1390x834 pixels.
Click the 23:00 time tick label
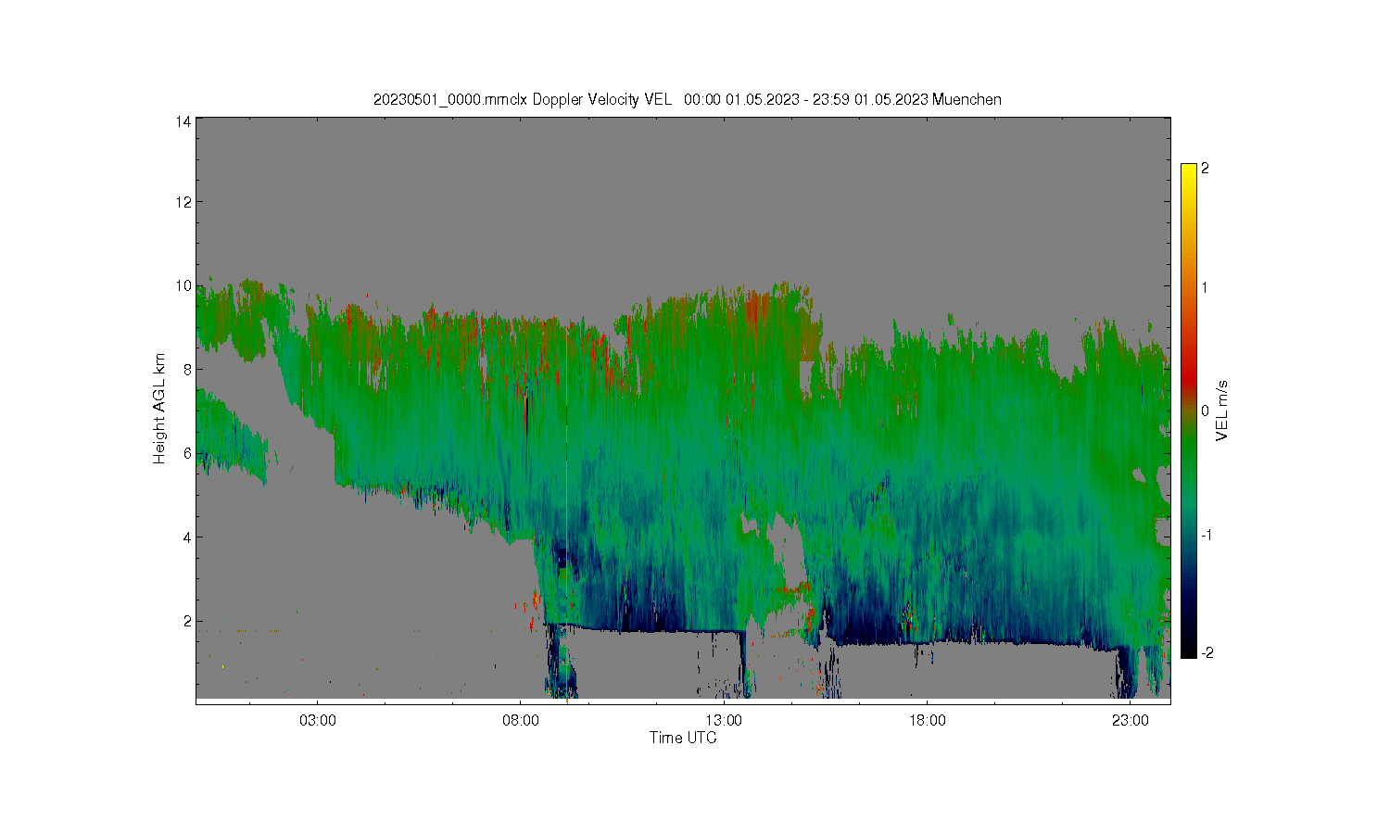[x=1130, y=720]
